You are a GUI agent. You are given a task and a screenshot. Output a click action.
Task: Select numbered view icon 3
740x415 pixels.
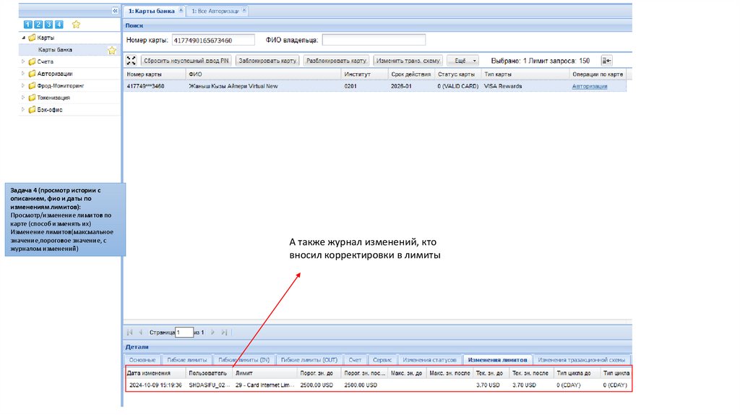(48, 25)
